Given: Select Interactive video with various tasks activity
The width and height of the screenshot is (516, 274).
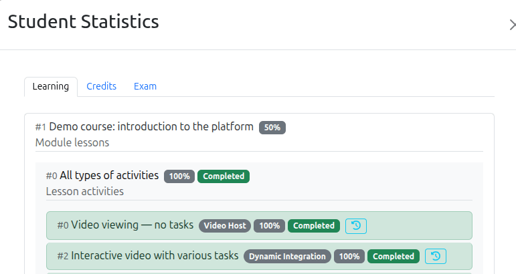Looking at the screenshot, I should click(x=155, y=255).
